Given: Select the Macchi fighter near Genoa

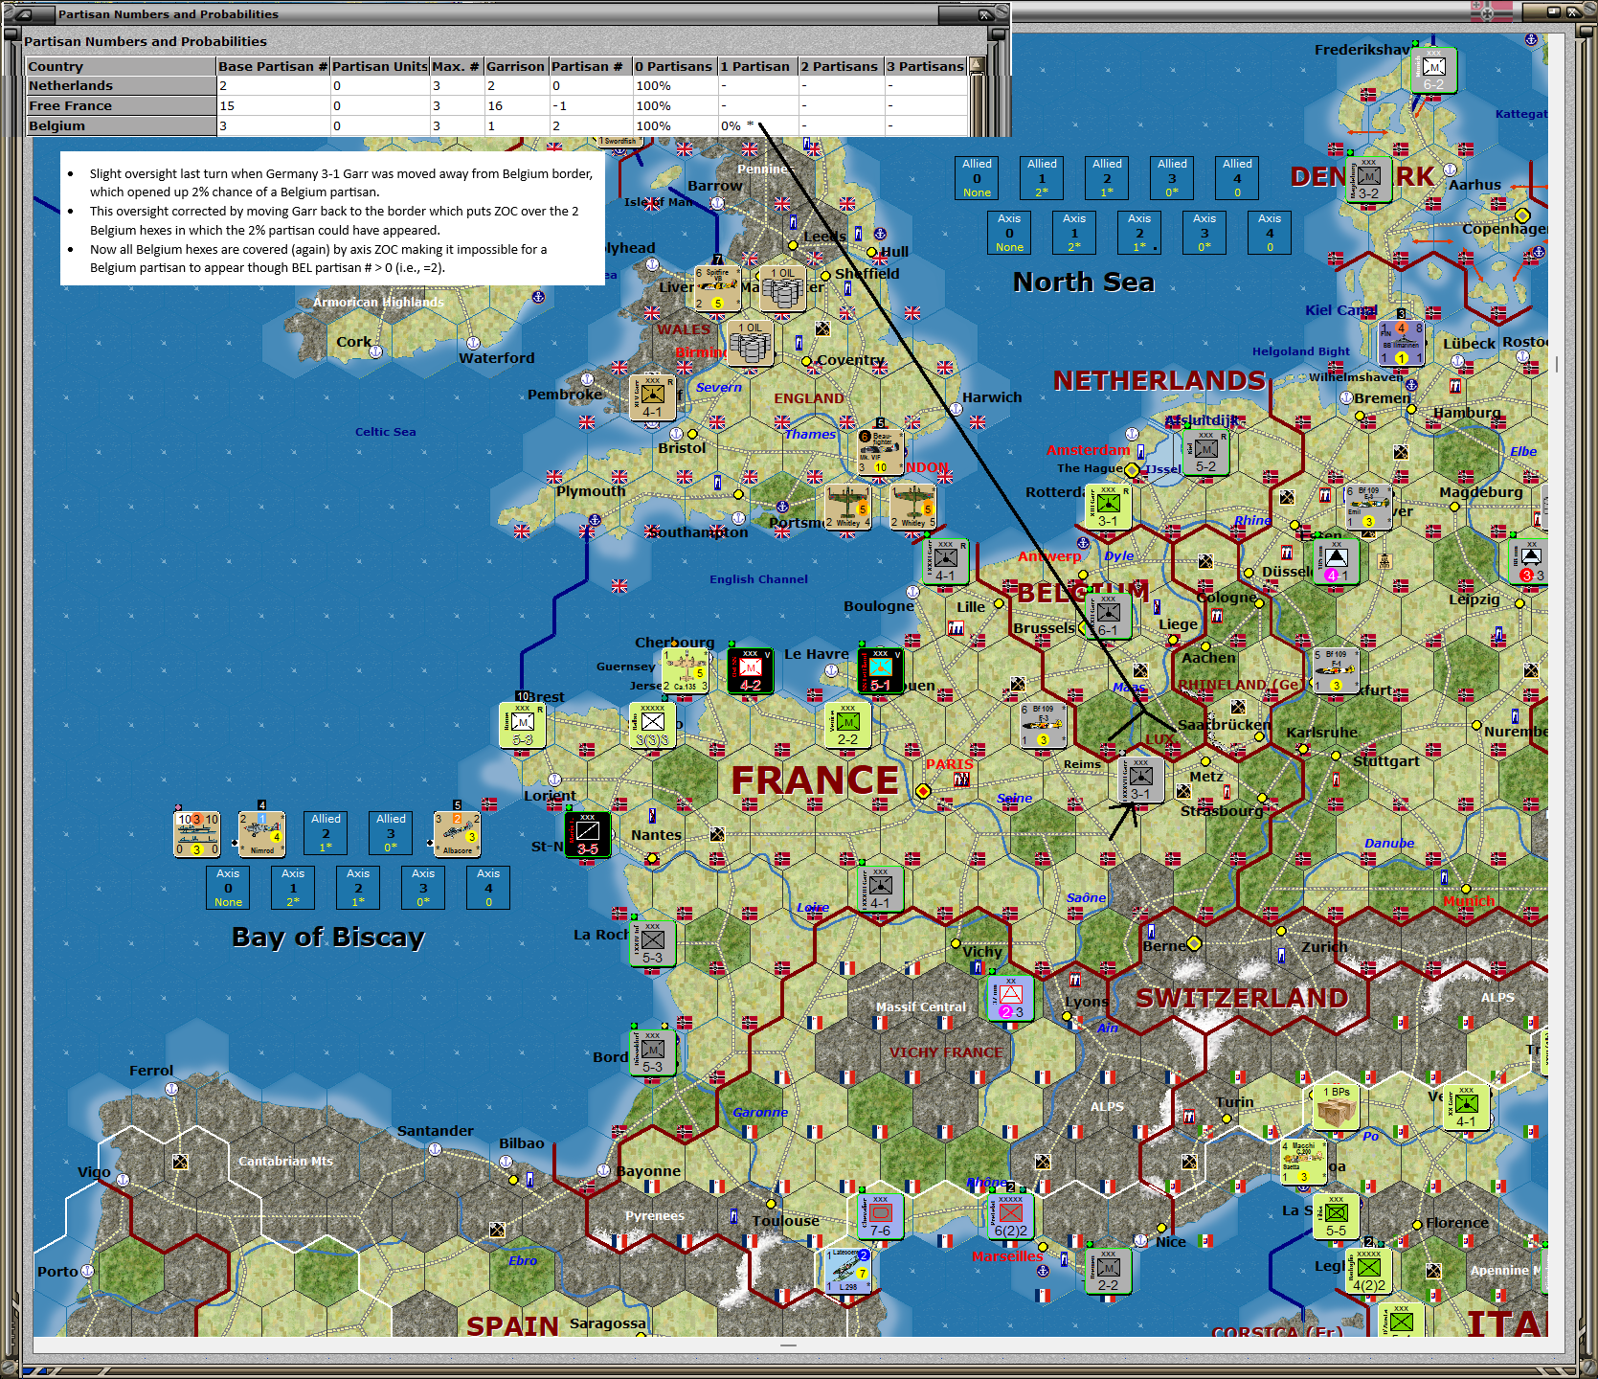Looking at the screenshot, I should pos(1303,1162).
